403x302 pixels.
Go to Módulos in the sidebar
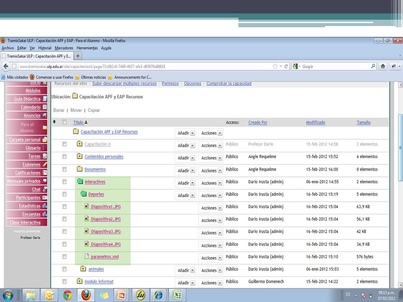33,91
